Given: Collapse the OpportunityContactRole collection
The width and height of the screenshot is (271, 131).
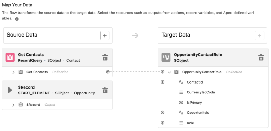Looking at the screenshot, I should (x=169, y=72).
